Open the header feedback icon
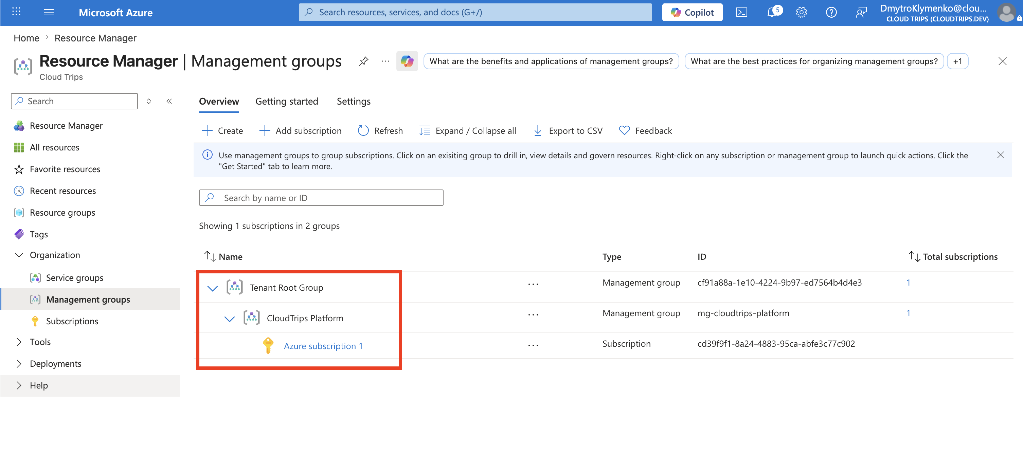The image size is (1023, 470). click(861, 12)
